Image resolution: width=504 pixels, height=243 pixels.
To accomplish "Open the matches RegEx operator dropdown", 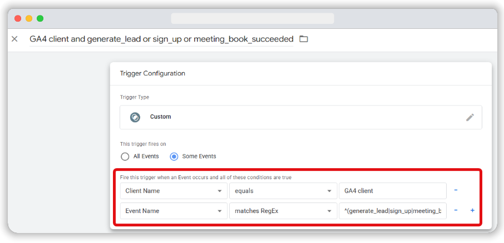I will coord(283,211).
